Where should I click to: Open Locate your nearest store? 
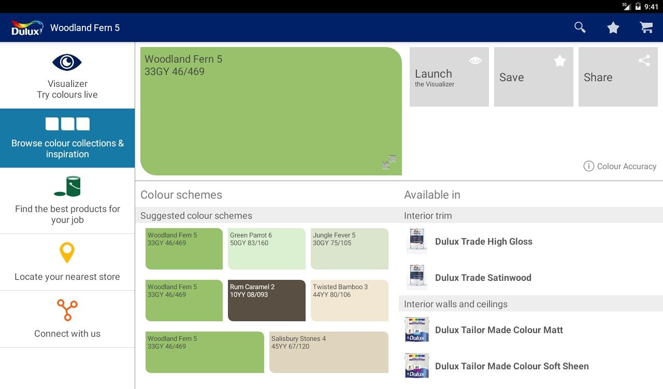tap(67, 262)
